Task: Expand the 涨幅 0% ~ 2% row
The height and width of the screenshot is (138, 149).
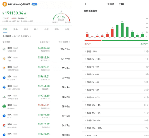Action: [115, 90]
